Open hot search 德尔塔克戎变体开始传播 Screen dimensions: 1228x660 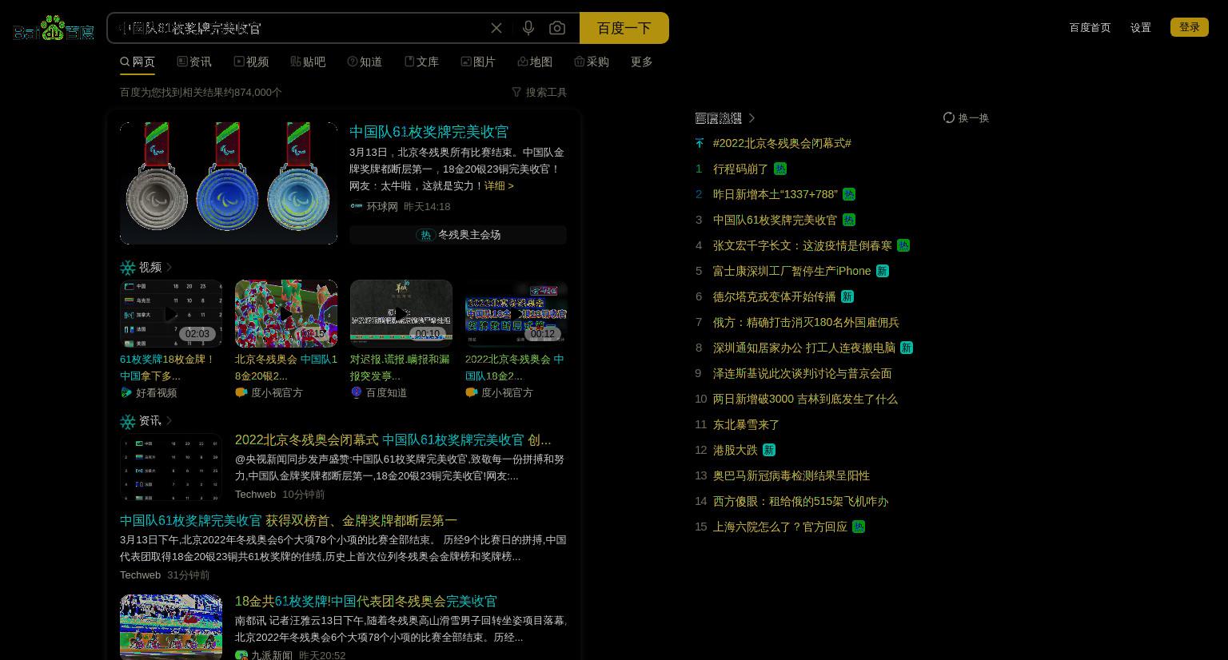tap(774, 296)
